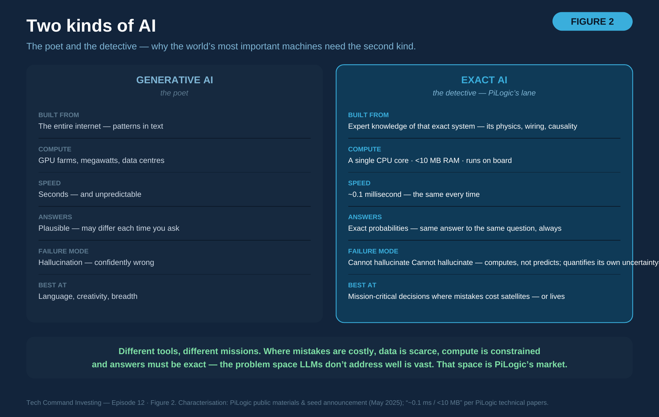Select "GPU farms, megawatts, data centres"
This screenshot has height=417, width=659.
101,161
